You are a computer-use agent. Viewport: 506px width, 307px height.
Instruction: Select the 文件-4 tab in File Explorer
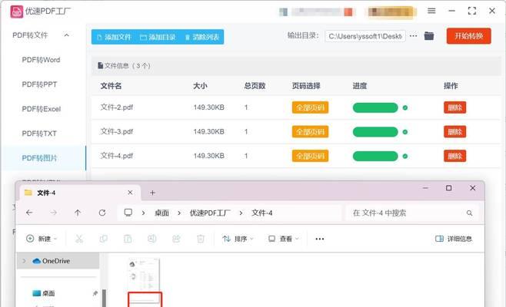(x=80, y=193)
